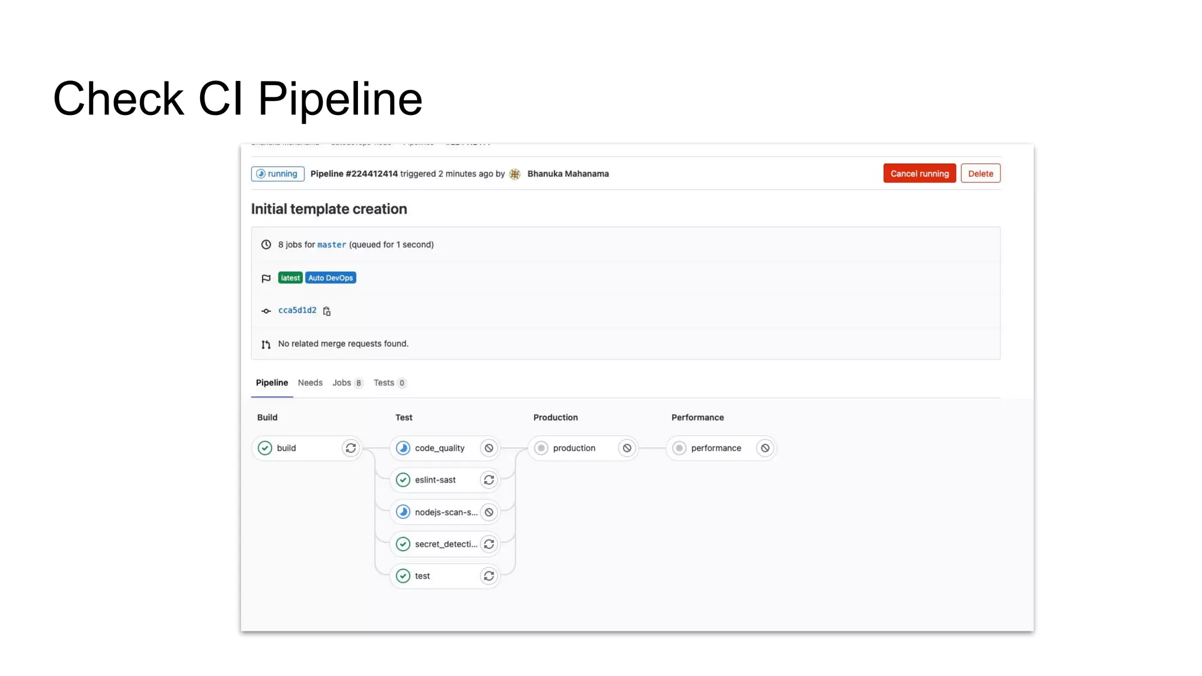
Task: Click the running status badge
Action: click(x=278, y=174)
